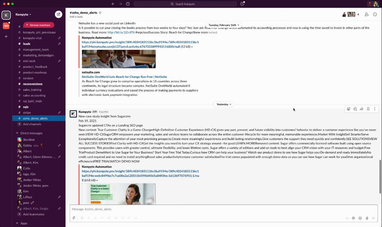Toggle code block in composer
The image size is (382, 227).
coord(136,218)
